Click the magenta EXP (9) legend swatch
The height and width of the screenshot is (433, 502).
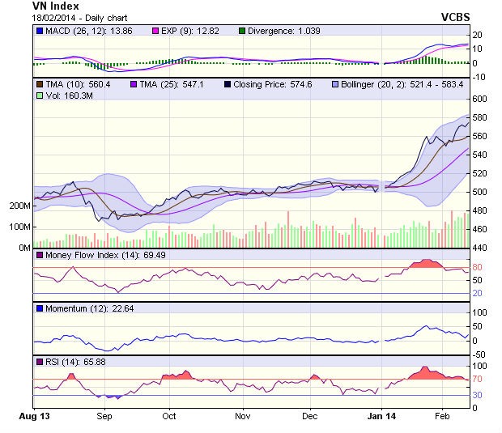pos(157,31)
